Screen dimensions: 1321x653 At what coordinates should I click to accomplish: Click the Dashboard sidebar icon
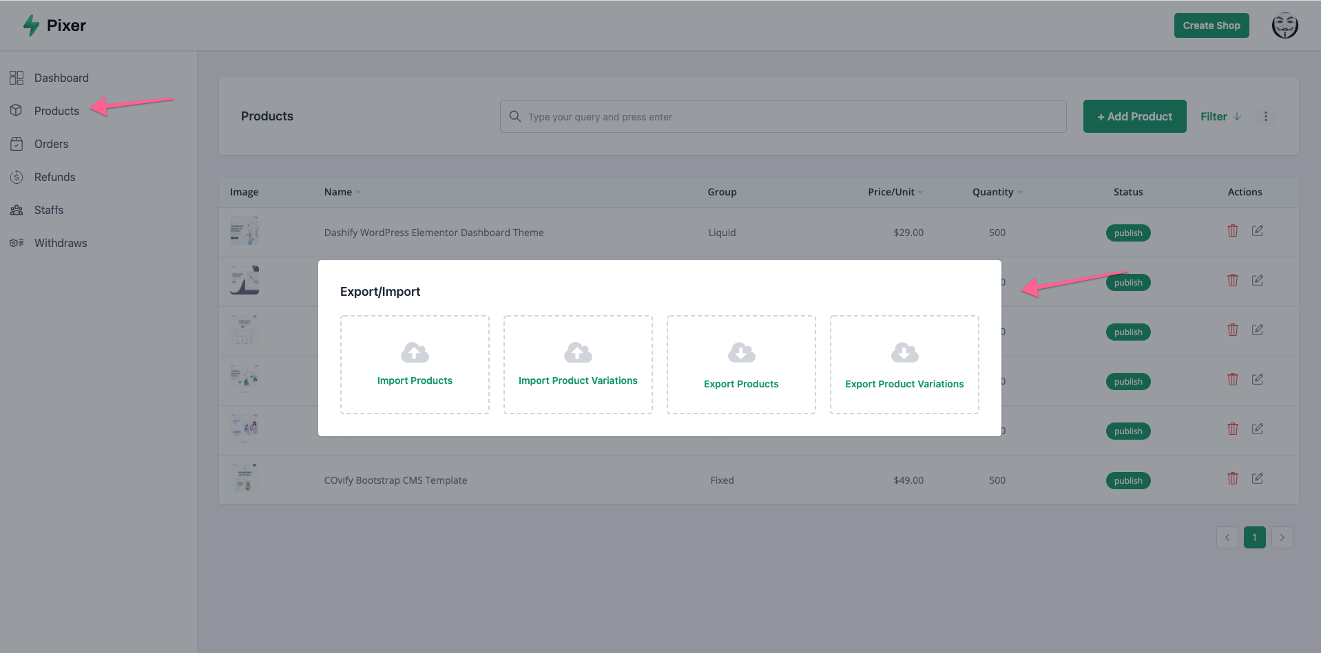point(17,78)
